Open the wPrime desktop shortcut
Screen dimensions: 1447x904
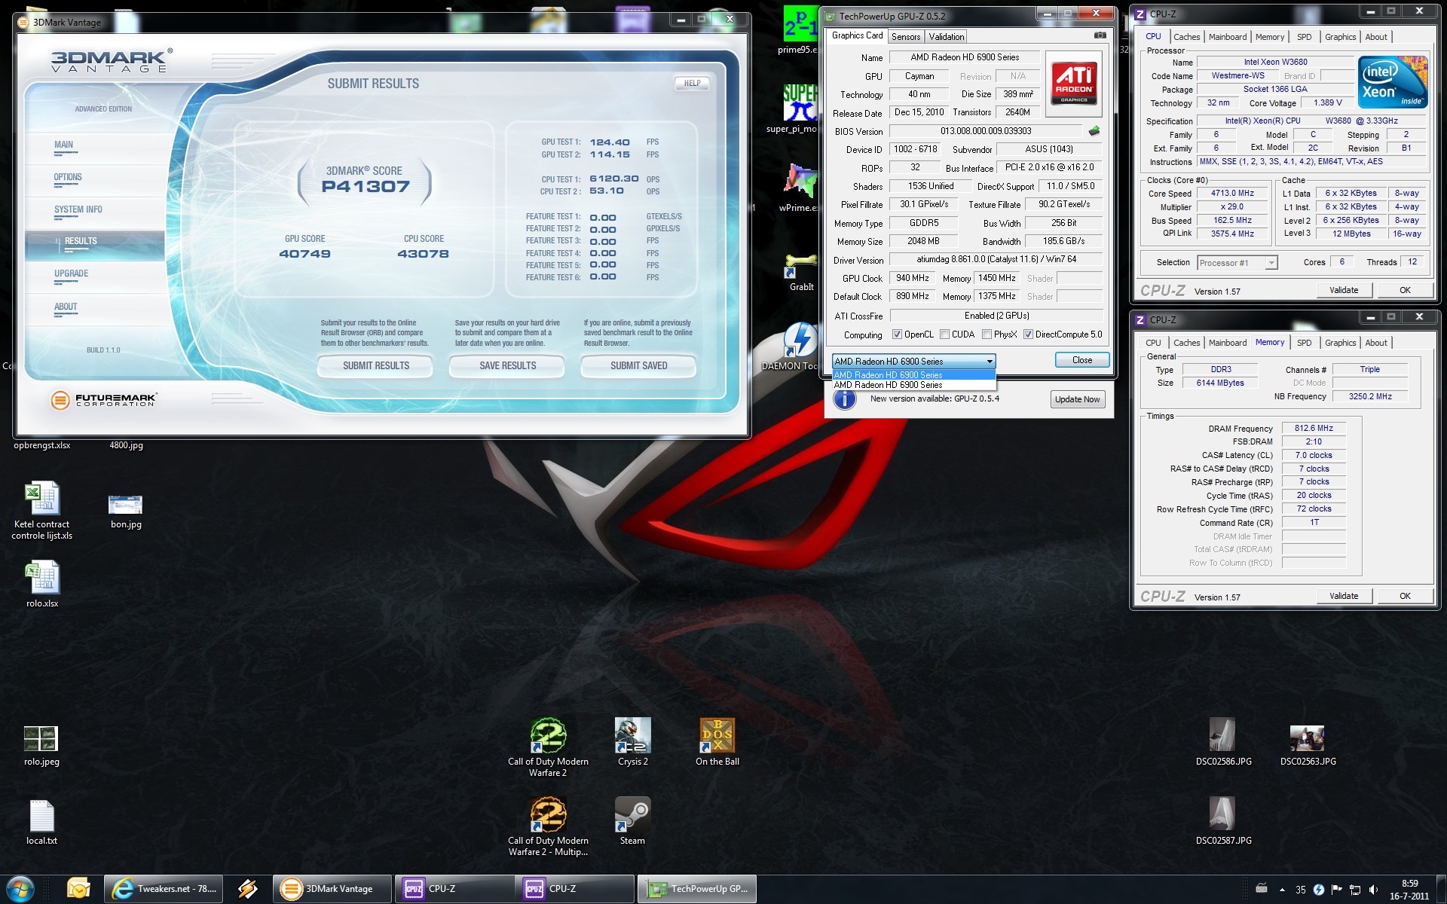pos(800,188)
